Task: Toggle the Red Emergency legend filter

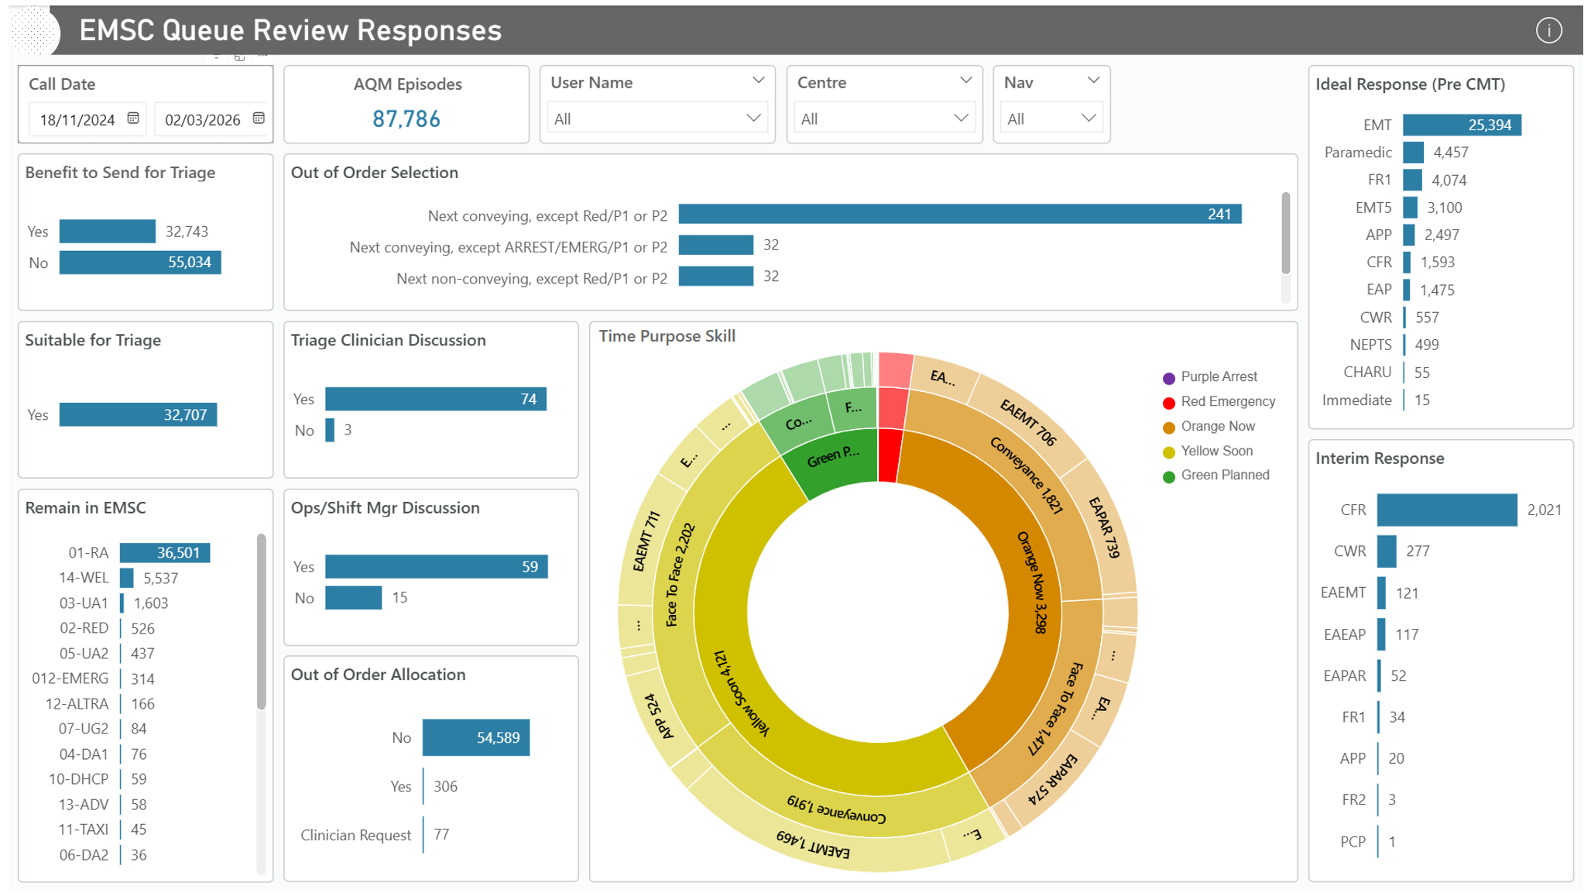Action: (x=1227, y=401)
